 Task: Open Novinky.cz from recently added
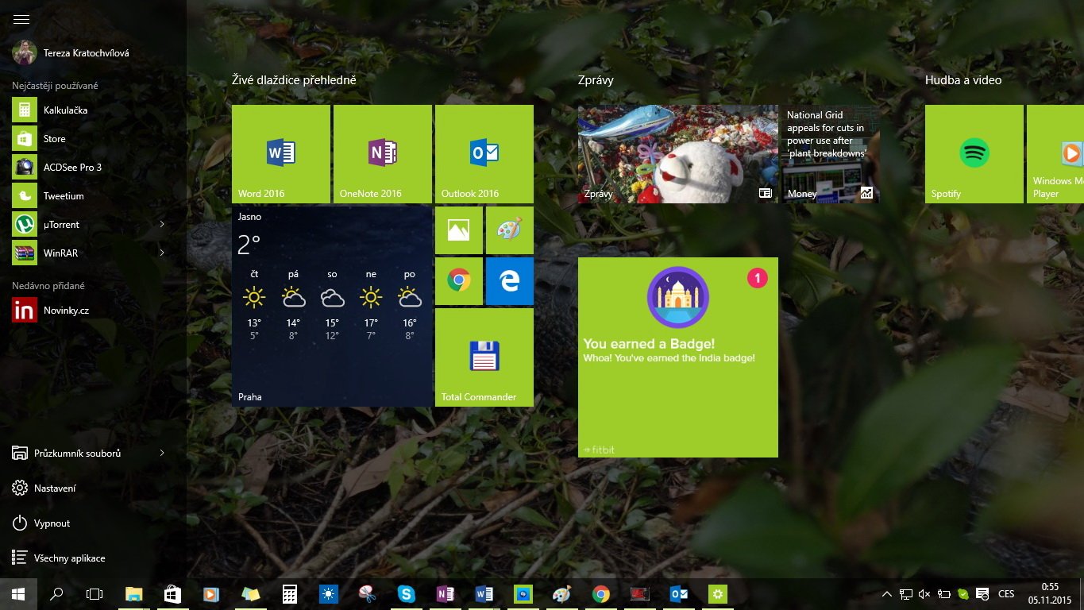[93, 311]
